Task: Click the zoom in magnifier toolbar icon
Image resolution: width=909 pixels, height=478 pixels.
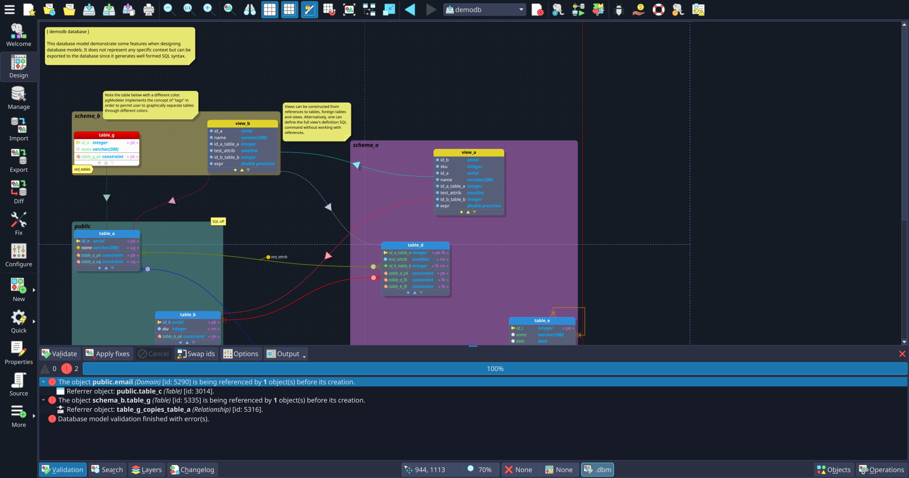Action: (x=208, y=9)
